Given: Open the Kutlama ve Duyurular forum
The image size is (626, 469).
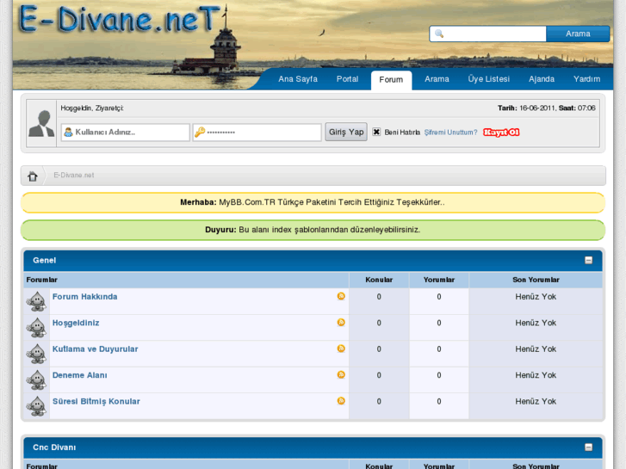Looking at the screenshot, I should coord(96,349).
